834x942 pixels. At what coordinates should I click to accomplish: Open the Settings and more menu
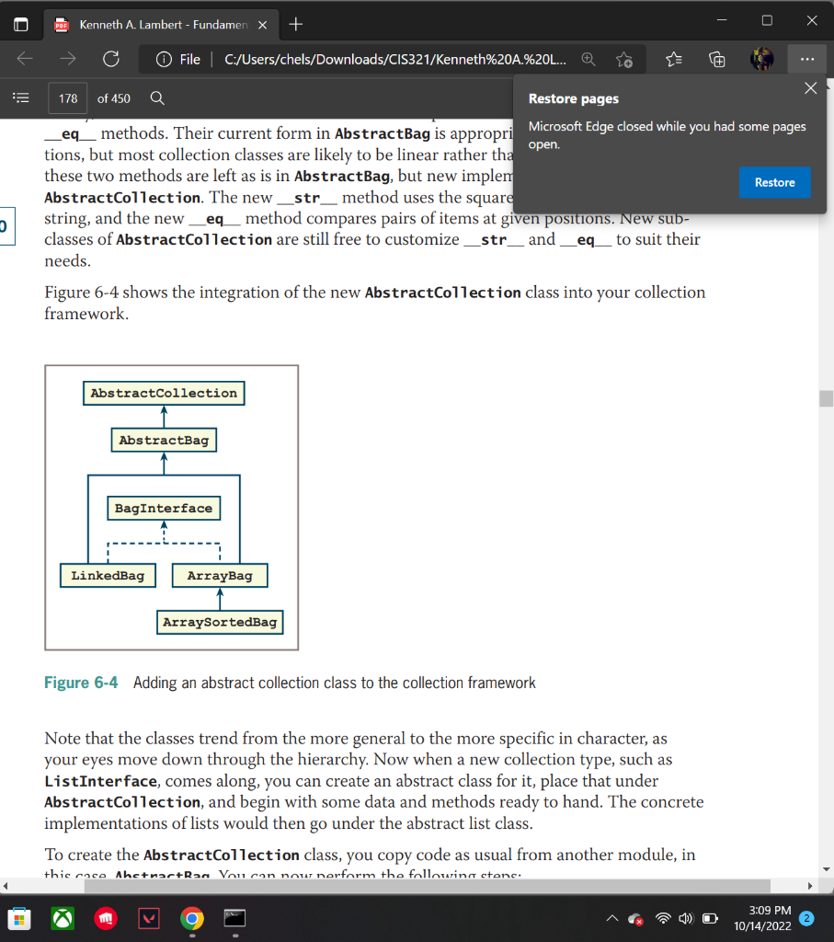click(807, 58)
